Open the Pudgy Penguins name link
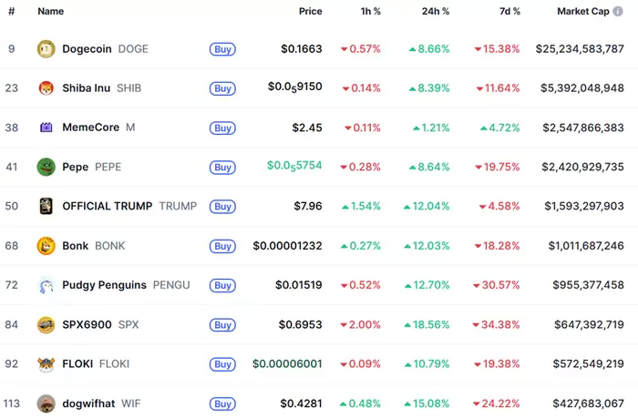The height and width of the screenshot is (419, 638). click(104, 285)
